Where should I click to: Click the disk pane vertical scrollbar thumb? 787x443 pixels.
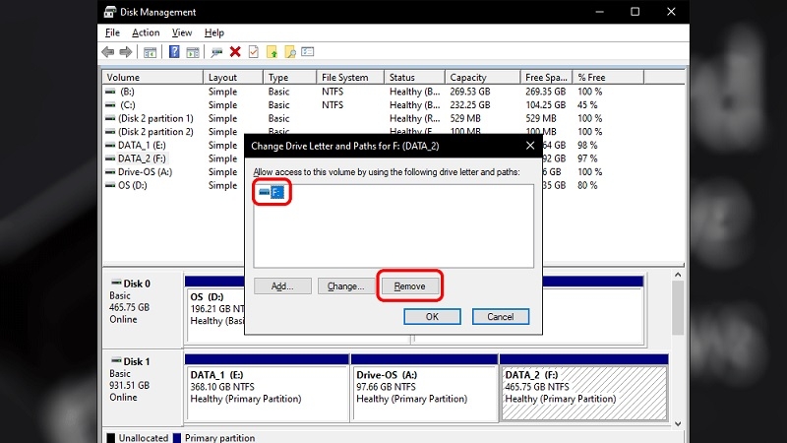pyautogui.click(x=678, y=308)
